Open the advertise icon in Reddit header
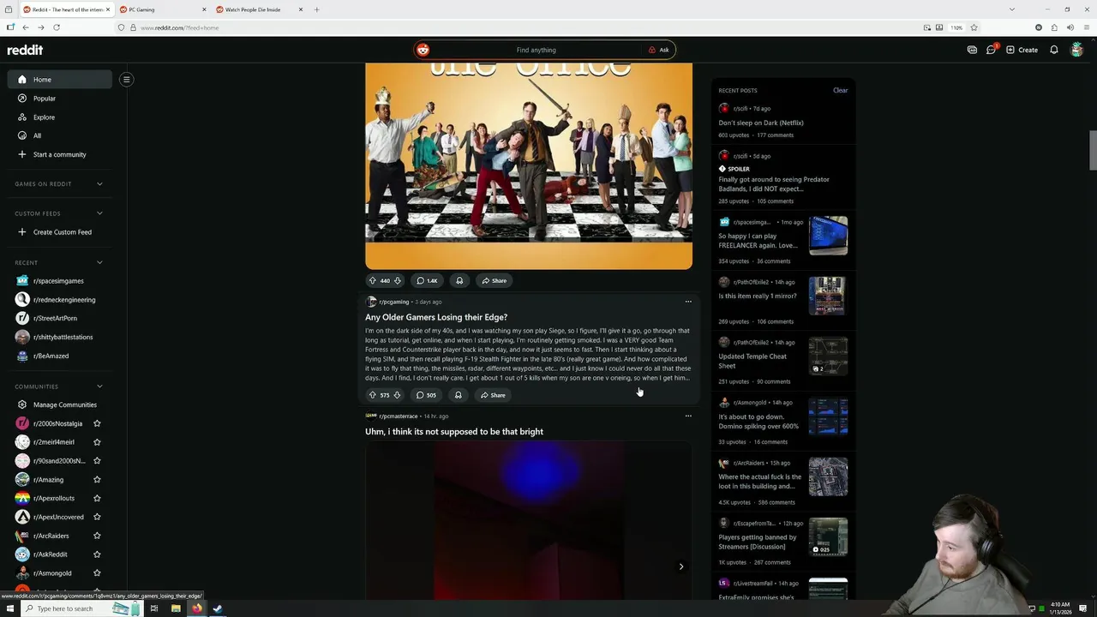The width and height of the screenshot is (1097, 617). (972, 50)
